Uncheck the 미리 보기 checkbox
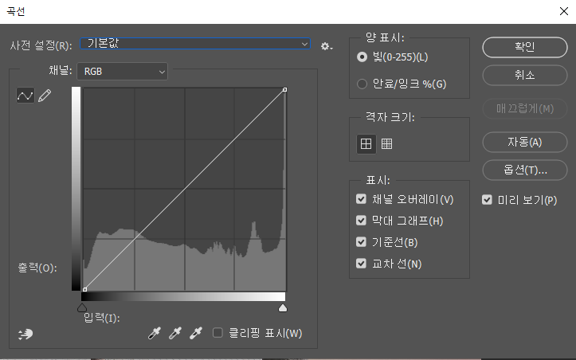 coord(487,200)
